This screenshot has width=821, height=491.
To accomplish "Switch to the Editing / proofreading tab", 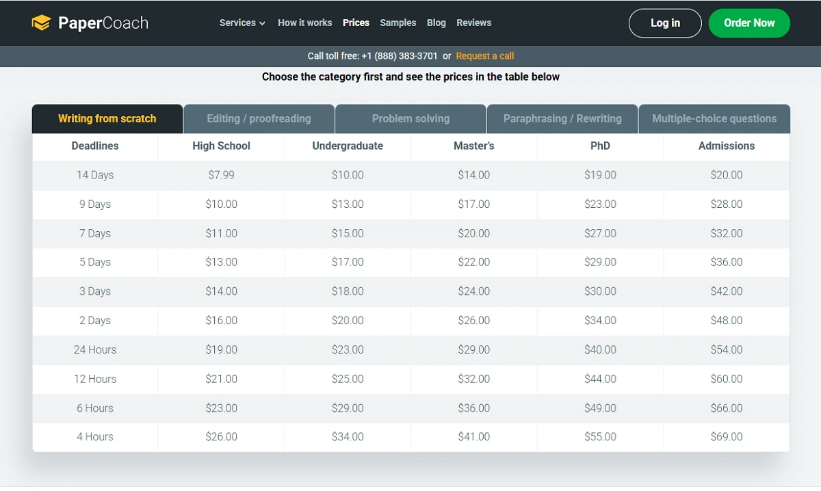I will point(259,119).
